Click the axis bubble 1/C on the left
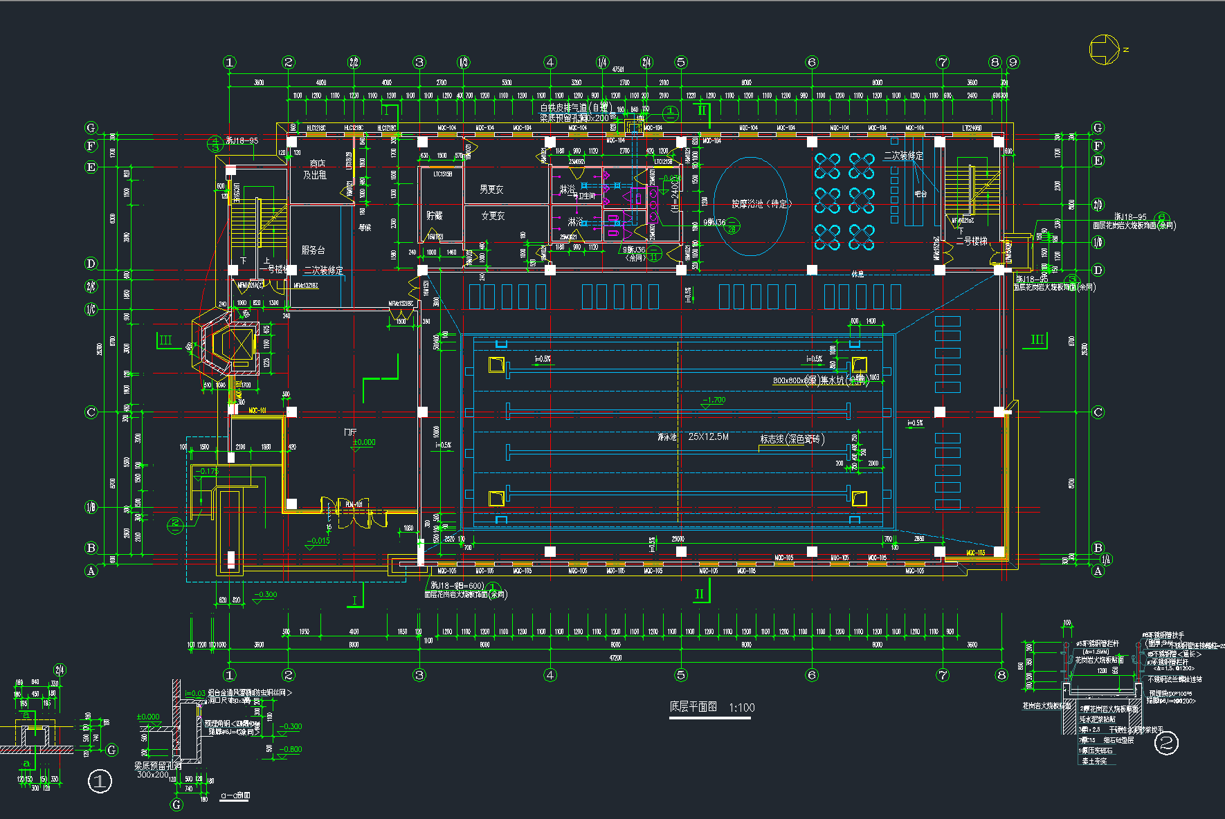The image size is (1225, 819). click(x=91, y=309)
